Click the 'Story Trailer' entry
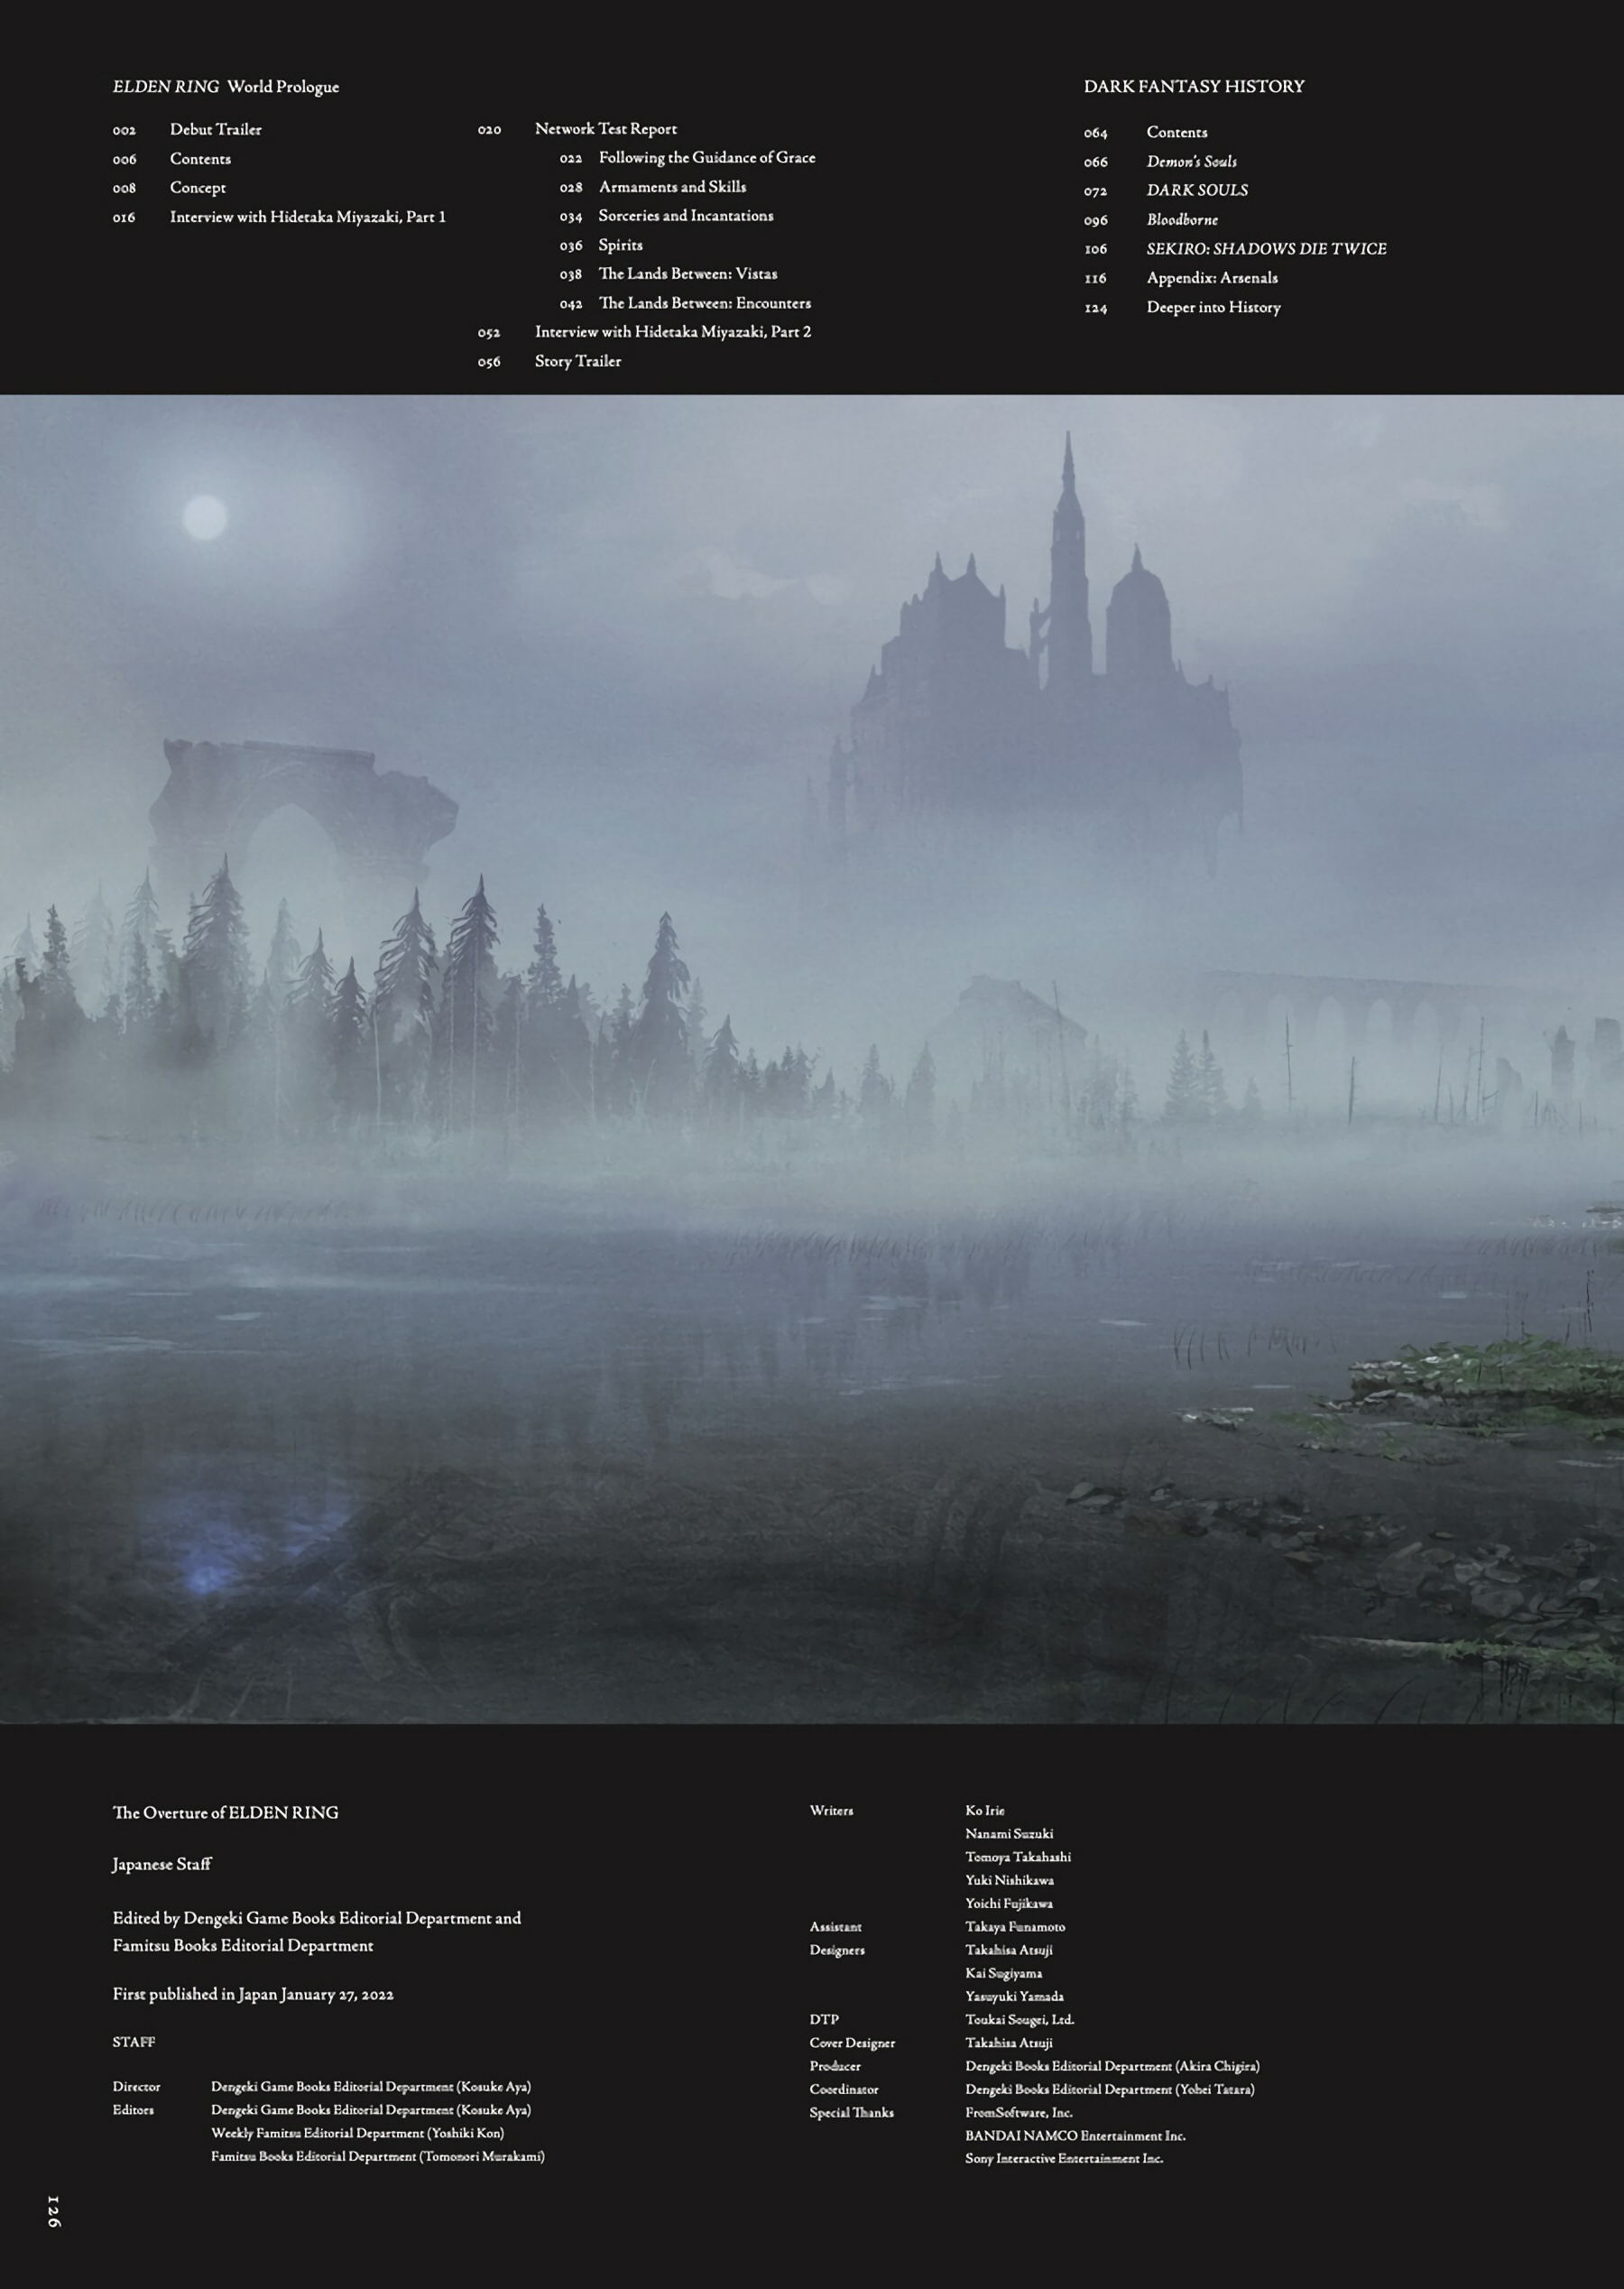This screenshot has width=1624, height=2289. 577,361
